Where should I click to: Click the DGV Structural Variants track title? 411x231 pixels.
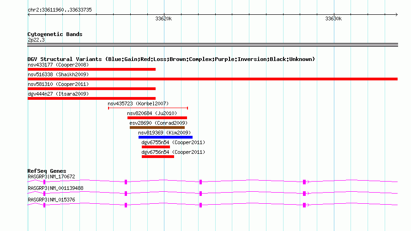pos(171,59)
